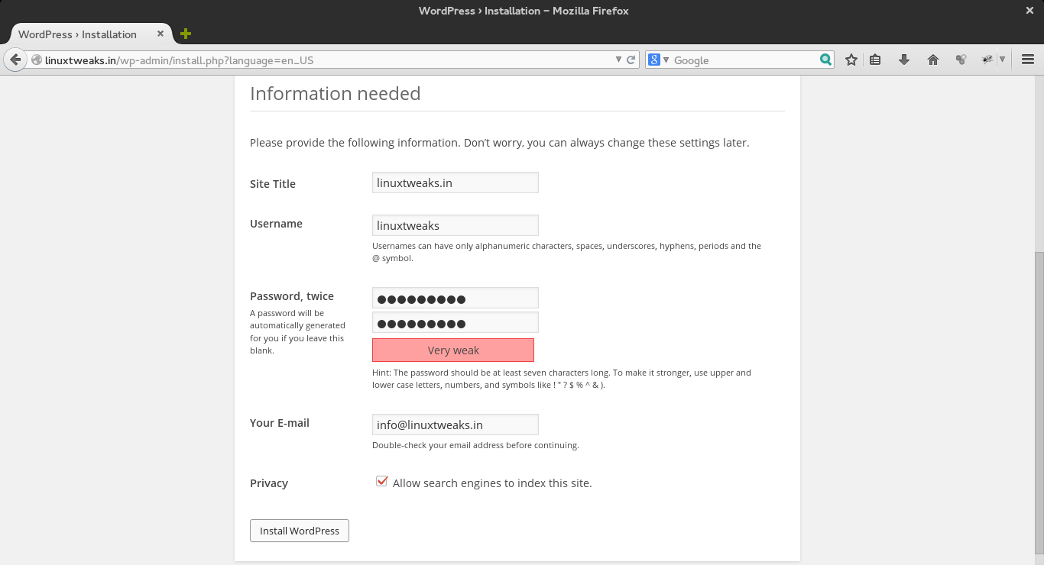Screen dimensions: 1044x565
Task: Click the three-circles add-on icon
Action: 961,60
